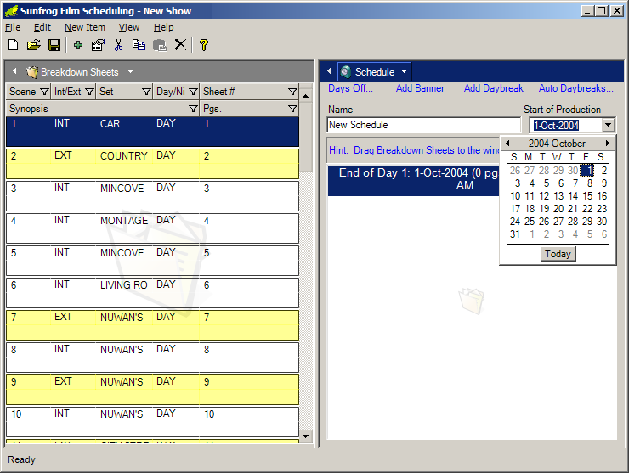Open the Sheet # column filter
The height and width of the screenshot is (473, 629).
tap(292, 92)
